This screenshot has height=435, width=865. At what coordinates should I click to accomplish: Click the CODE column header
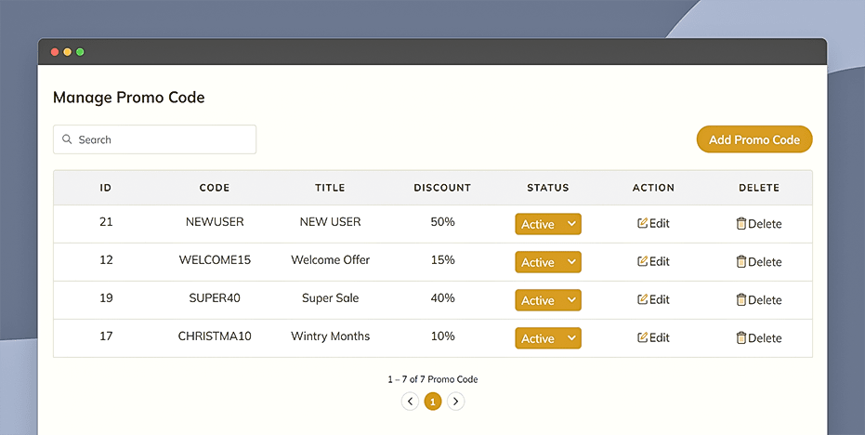[215, 188]
